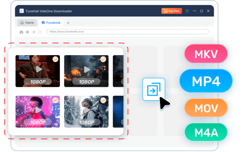Play the pink singer video

coord(38,110)
